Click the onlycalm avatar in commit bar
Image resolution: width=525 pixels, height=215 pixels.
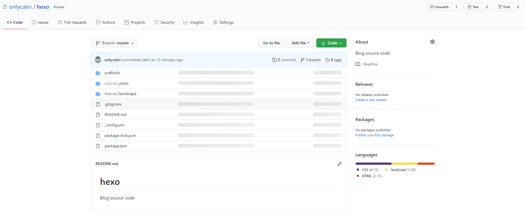pyautogui.click(x=98, y=60)
